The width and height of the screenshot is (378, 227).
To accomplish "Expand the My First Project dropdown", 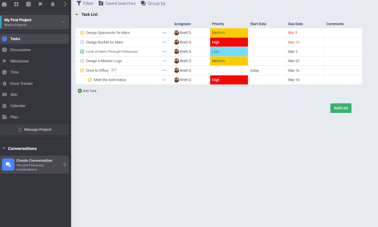I will [x=63, y=22].
